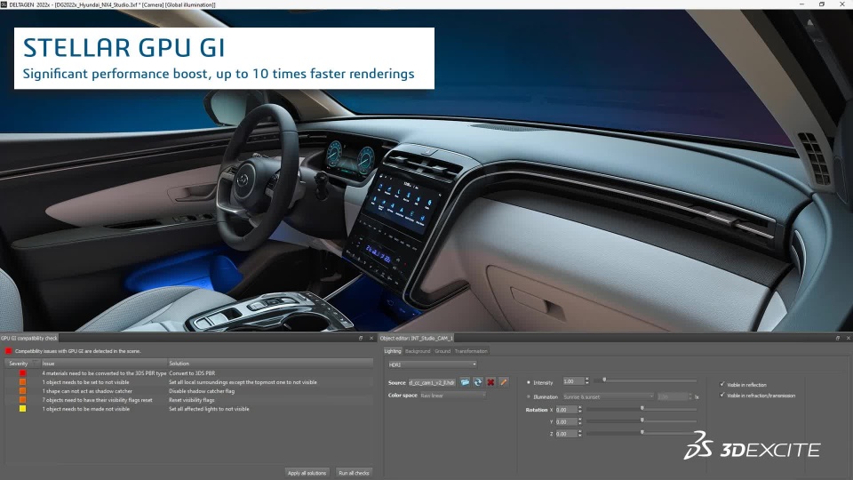The width and height of the screenshot is (853, 480).
Task: Close the GPU GI compatibility check panel
Action: 371,338
